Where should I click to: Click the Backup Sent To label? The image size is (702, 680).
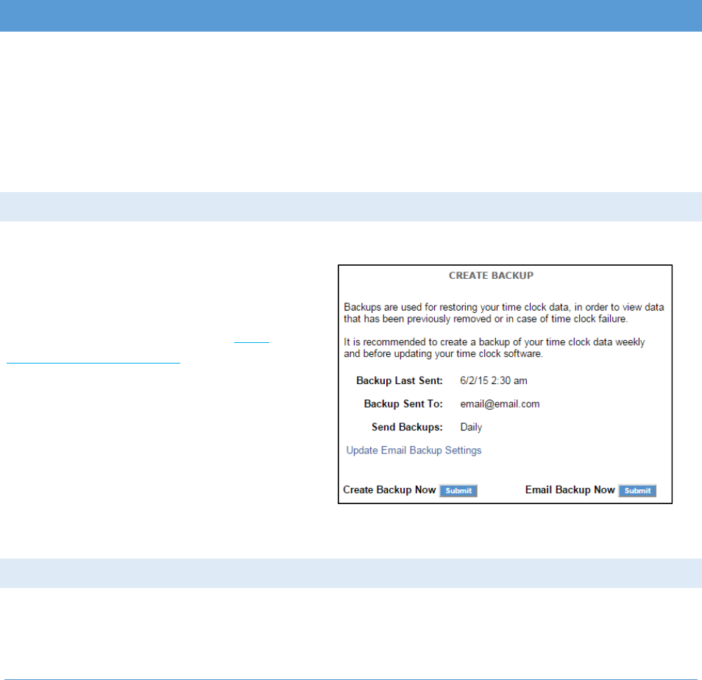(403, 404)
